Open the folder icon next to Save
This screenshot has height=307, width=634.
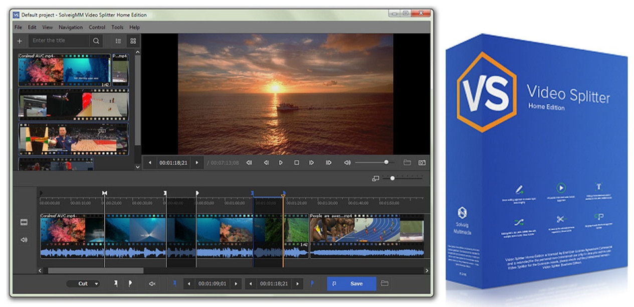pos(384,283)
